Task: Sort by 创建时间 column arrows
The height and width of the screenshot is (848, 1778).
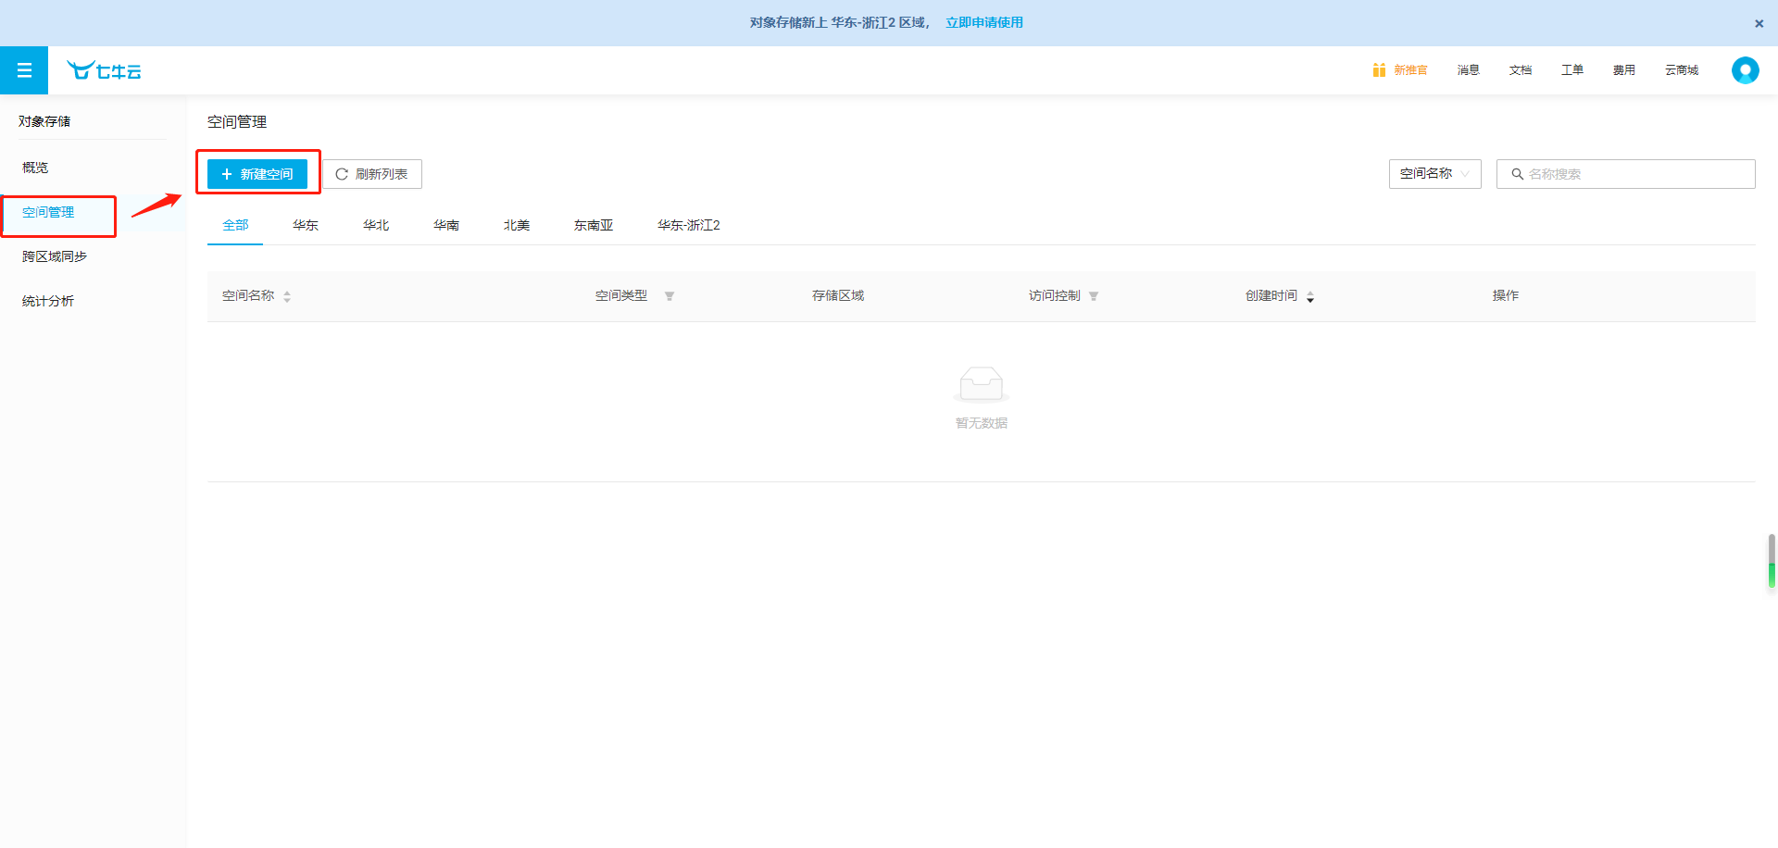Action: pos(1310,296)
